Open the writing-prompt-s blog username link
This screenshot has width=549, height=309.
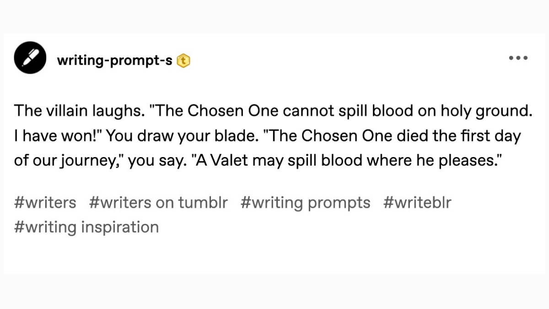click(x=114, y=60)
